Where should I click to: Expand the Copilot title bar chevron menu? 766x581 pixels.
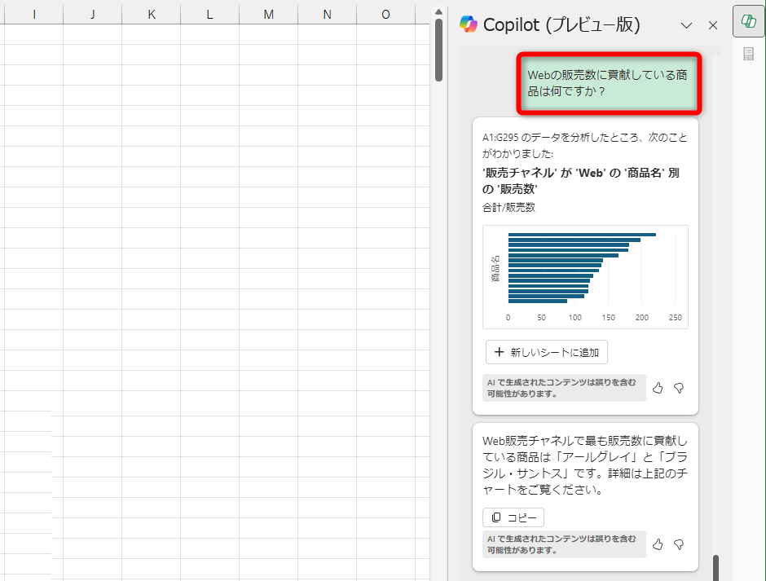click(x=687, y=25)
